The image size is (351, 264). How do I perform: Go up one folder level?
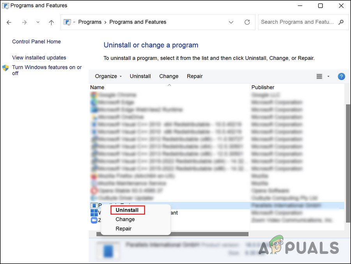click(x=51, y=22)
